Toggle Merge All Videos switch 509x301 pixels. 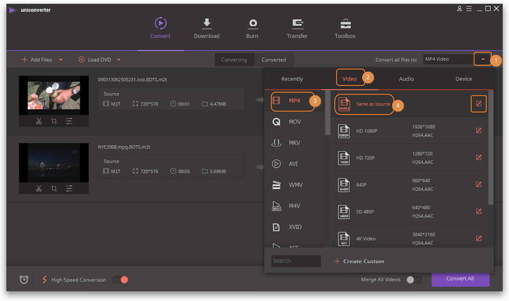point(414,279)
